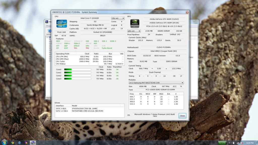258x145 pixels.
Task: Click the CPU Turbo operating point row
Action: (89, 61)
